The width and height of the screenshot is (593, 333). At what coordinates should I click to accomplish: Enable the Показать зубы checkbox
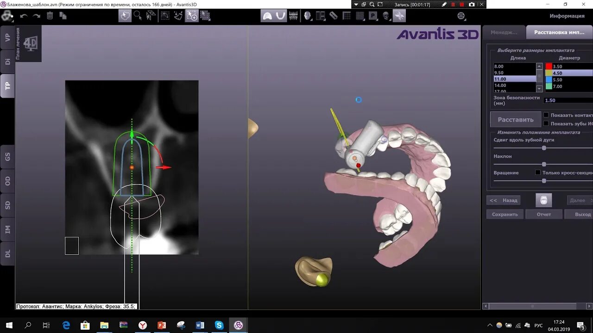(545, 123)
